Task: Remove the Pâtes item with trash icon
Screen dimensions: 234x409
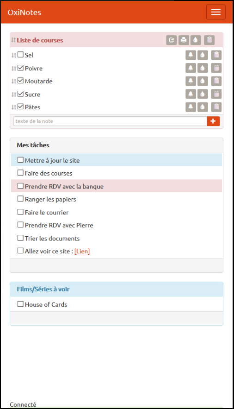Action: point(216,107)
